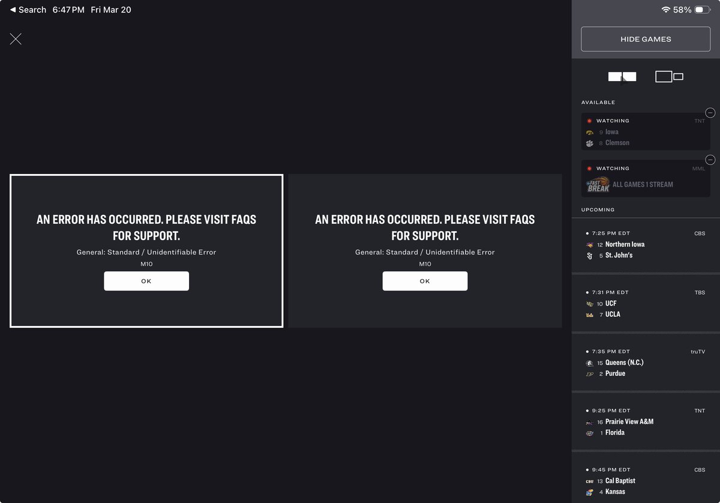Open the Northern Iowa vs St. John's game

[646, 244]
